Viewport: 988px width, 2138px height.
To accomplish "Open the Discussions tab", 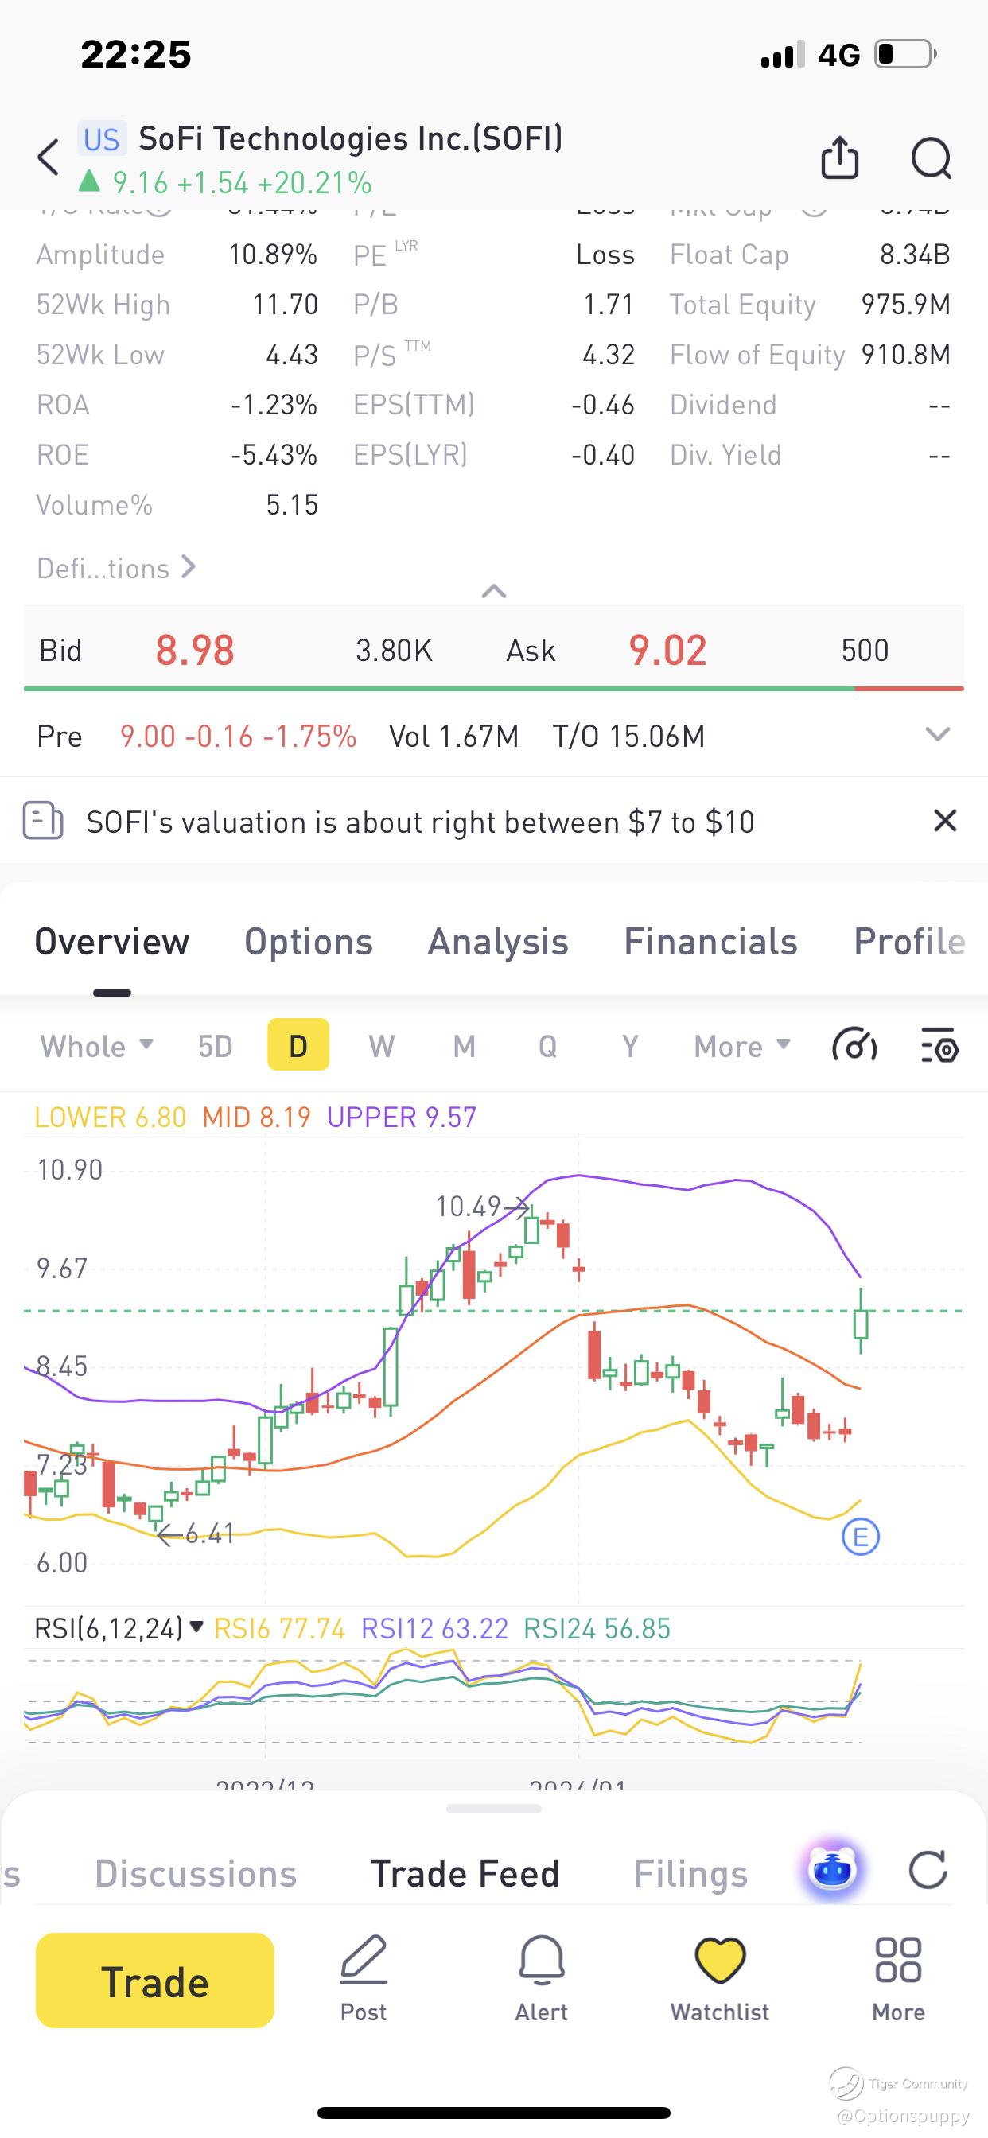I will [196, 1874].
